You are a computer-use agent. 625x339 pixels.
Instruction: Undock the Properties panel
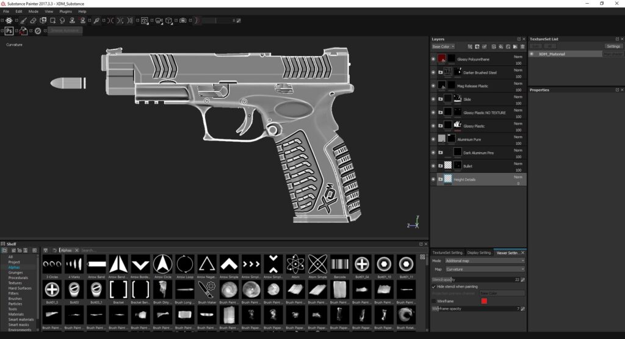coord(617,90)
